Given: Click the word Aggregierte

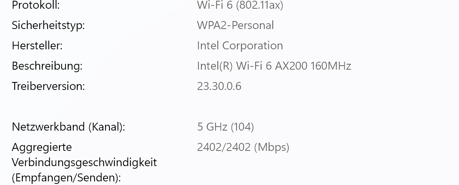Looking at the screenshot, I should point(42,147).
